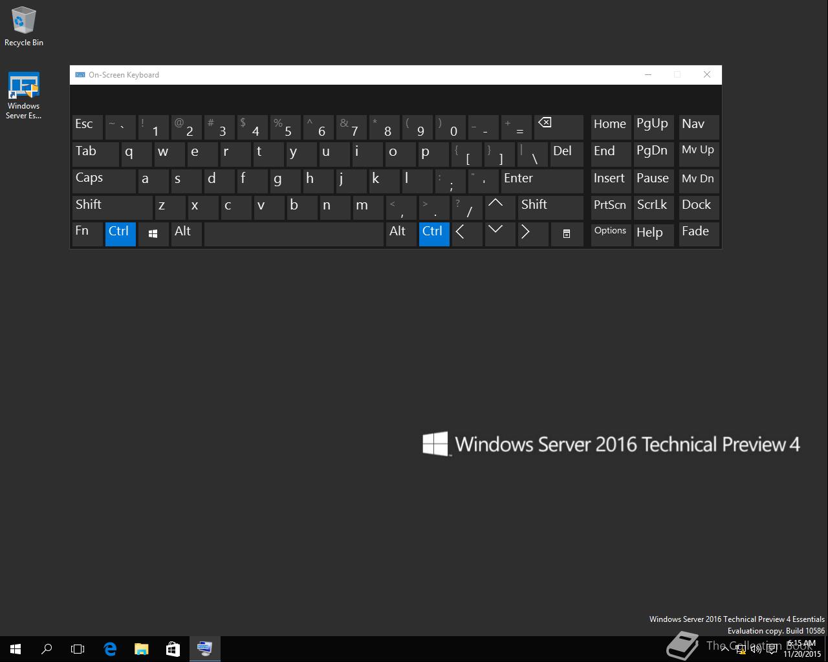Image resolution: width=828 pixels, height=662 pixels.
Task: Click the Enter key
Action: point(542,181)
